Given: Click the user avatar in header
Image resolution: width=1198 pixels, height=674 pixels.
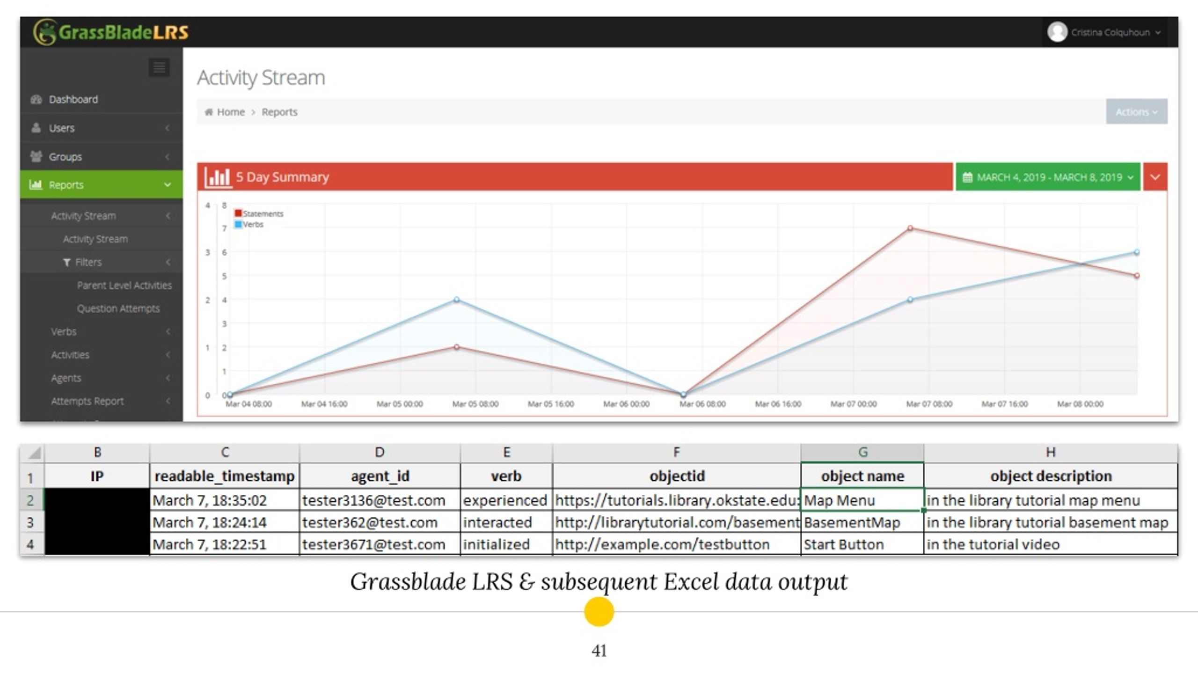Looking at the screenshot, I should 1057,32.
